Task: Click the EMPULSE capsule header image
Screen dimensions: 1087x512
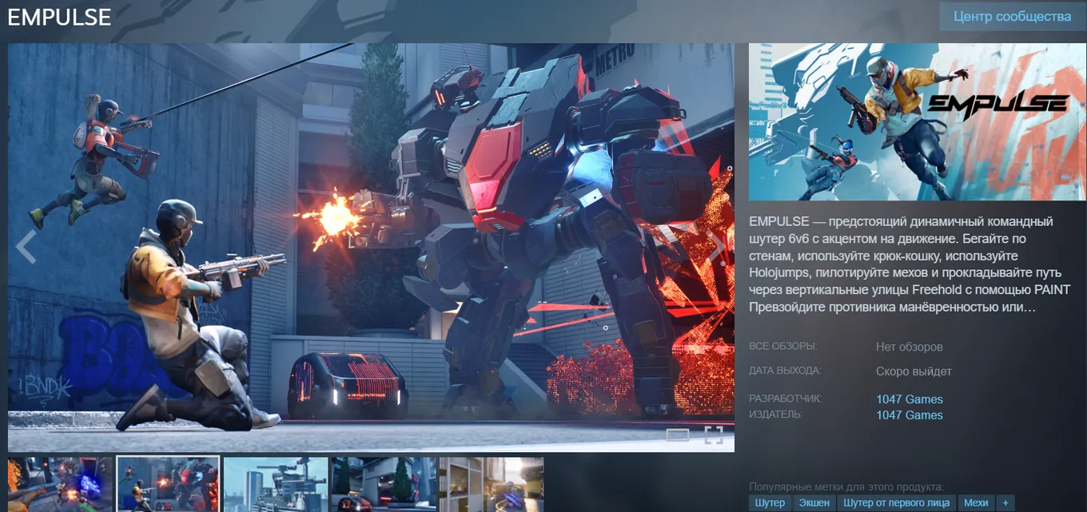Action: (x=918, y=121)
